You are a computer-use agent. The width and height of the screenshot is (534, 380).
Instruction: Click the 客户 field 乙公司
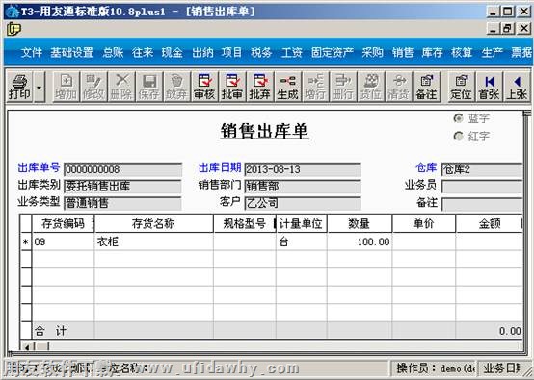(x=303, y=203)
